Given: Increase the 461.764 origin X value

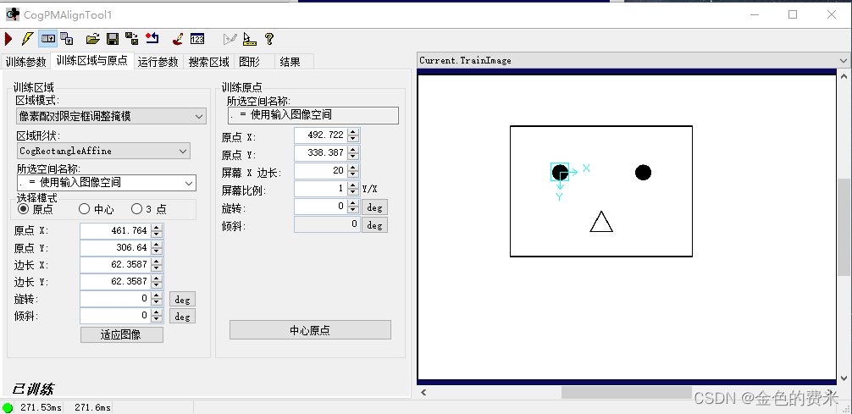Looking at the screenshot, I should [157, 227].
